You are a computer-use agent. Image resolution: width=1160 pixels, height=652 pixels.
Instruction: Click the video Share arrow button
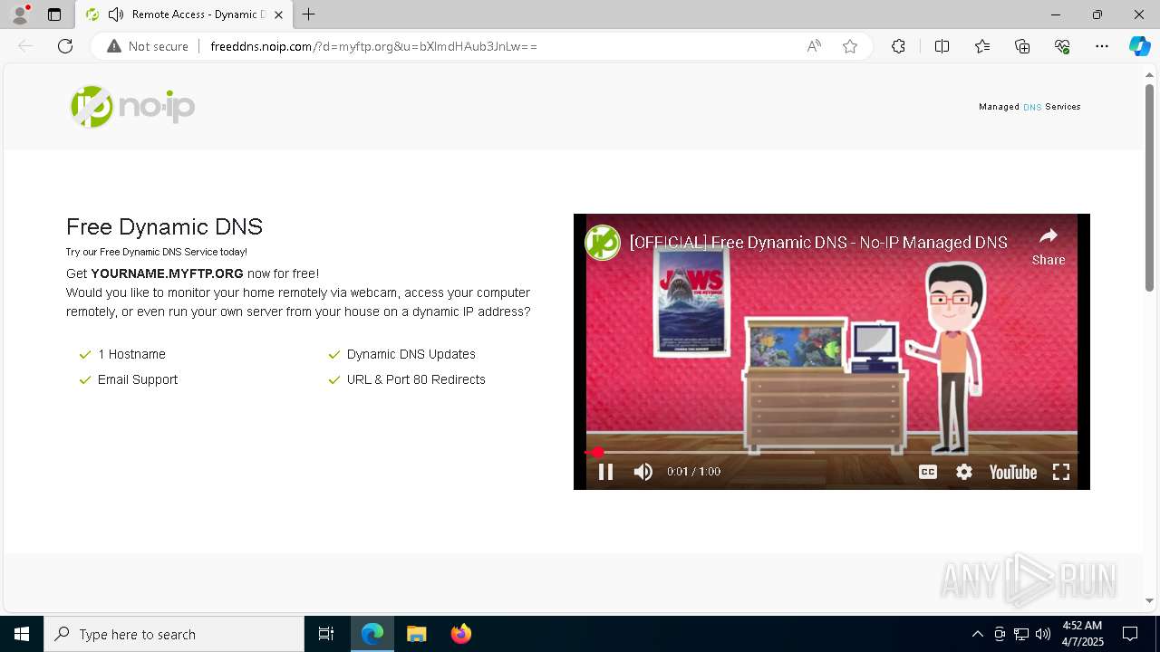coord(1049,245)
